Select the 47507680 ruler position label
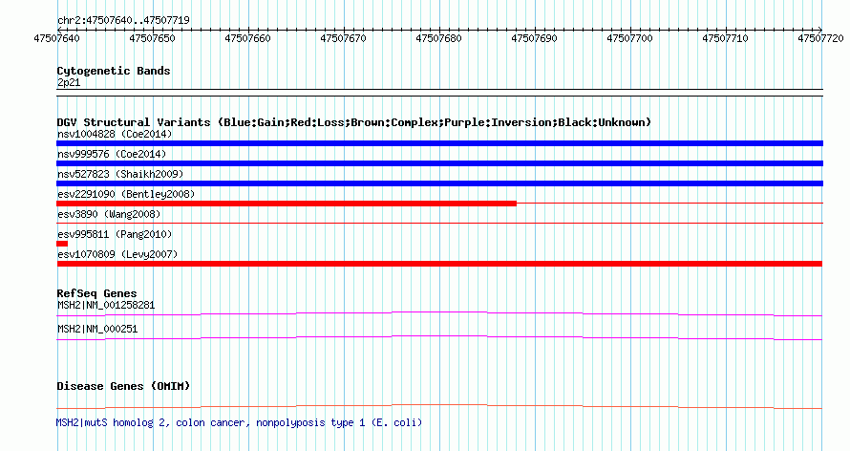This screenshot has height=451, width=850. tap(438, 38)
